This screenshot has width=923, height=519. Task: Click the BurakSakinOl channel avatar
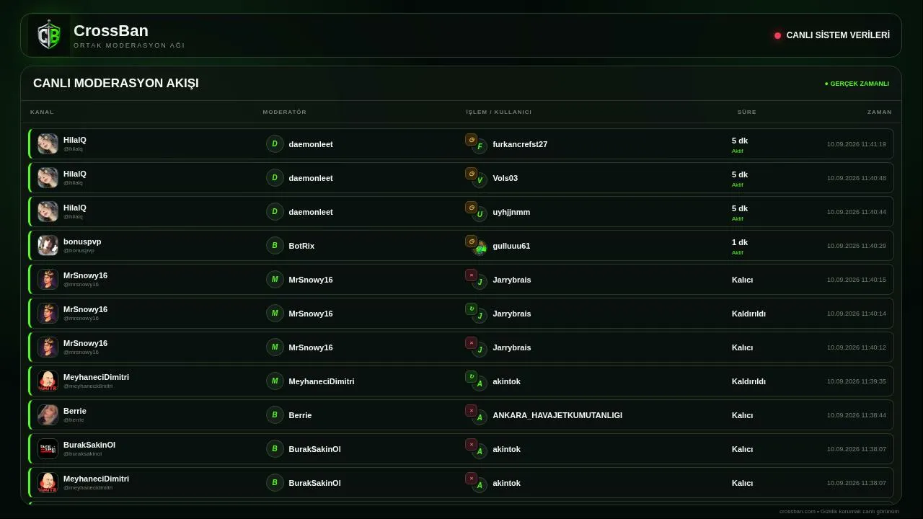(x=48, y=449)
